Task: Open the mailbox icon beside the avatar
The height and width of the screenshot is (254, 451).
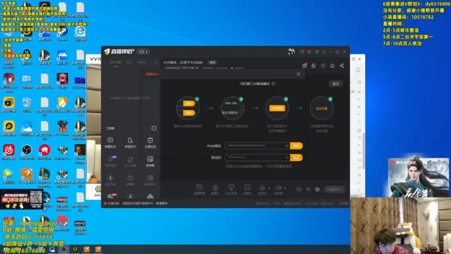Action: point(302,52)
